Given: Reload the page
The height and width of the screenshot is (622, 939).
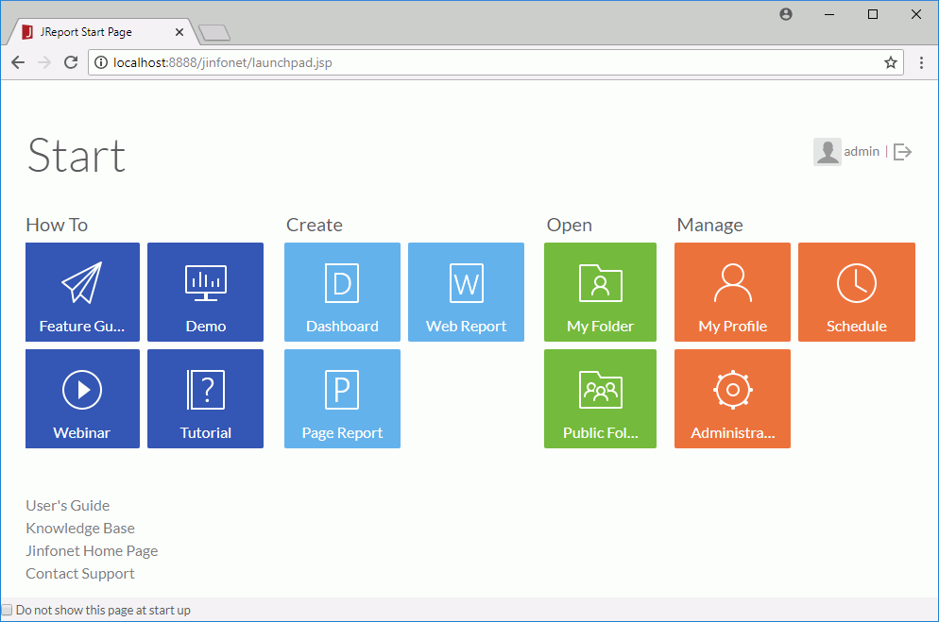Looking at the screenshot, I should pos(71,62).
